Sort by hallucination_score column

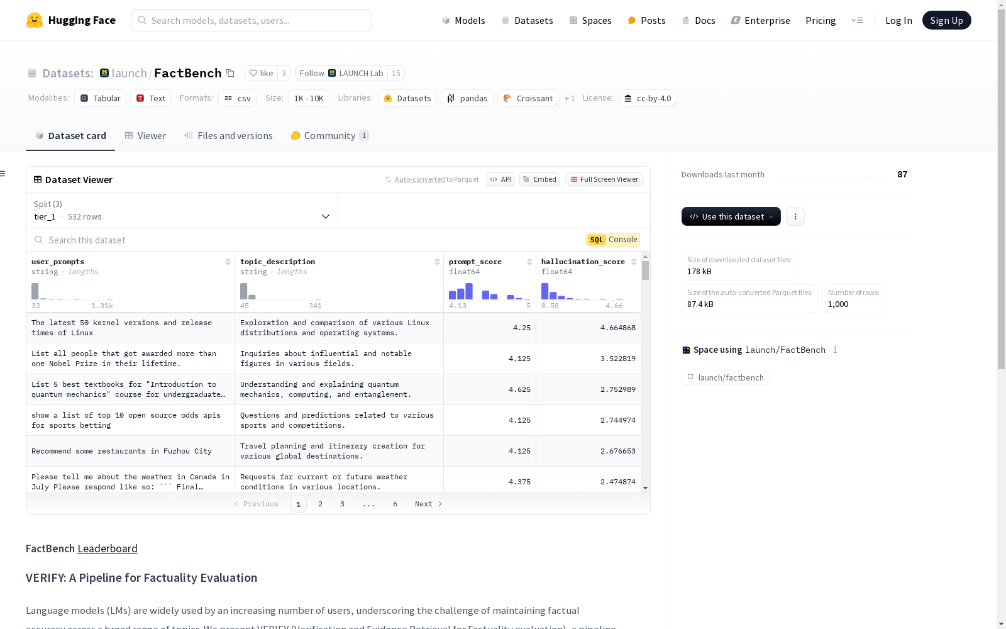[634, 262]
